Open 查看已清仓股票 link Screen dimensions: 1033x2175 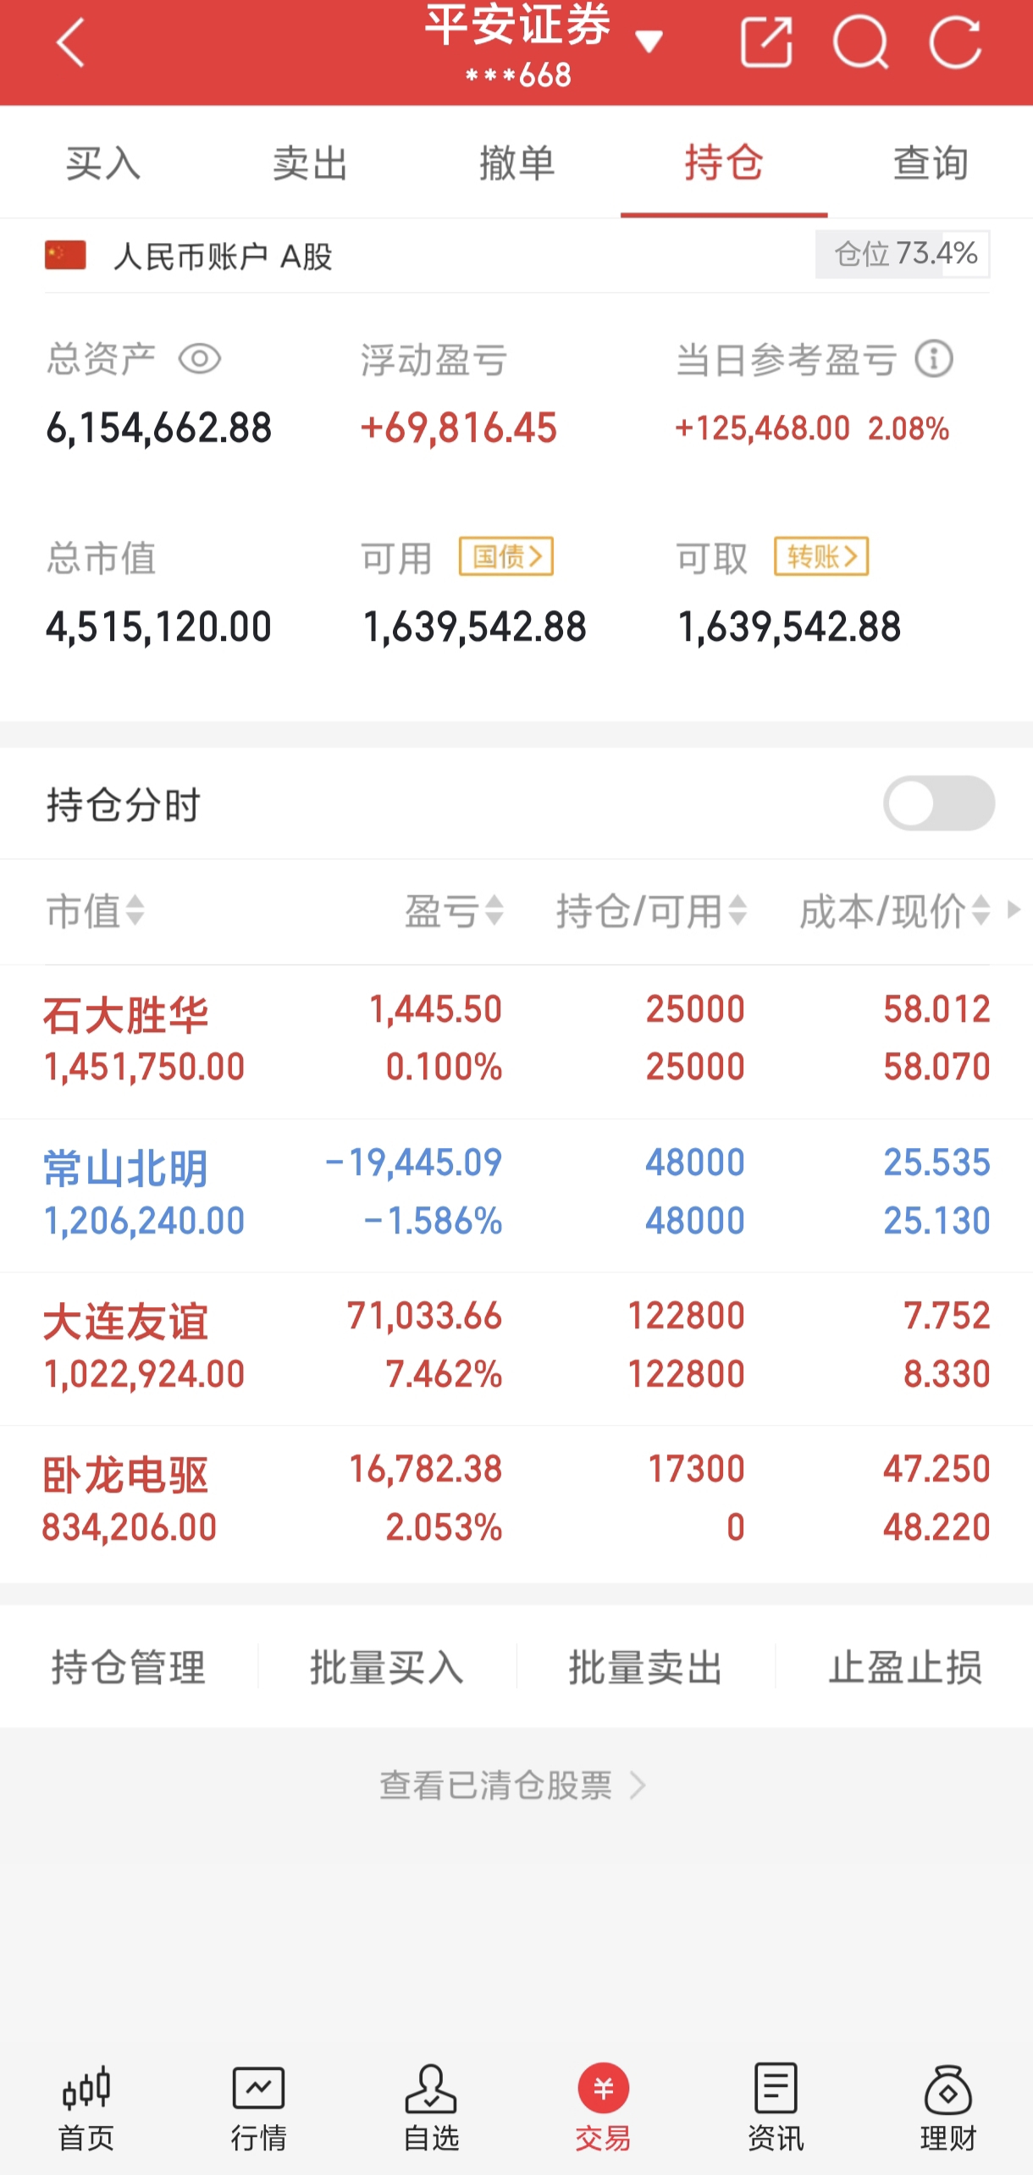pyautogui.click(x=512, y=1785)
